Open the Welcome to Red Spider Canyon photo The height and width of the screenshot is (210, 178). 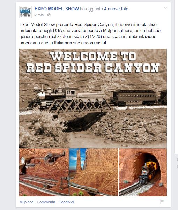tap(93, 98)
